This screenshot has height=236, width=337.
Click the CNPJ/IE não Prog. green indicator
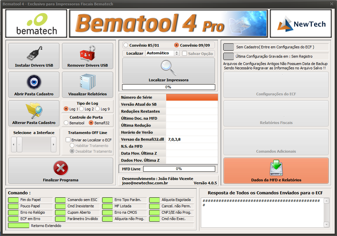point(154,213)
